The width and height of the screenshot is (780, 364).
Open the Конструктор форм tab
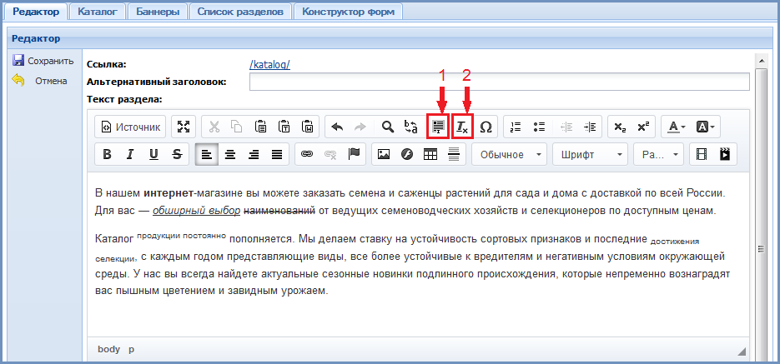(x=349, y=12)
